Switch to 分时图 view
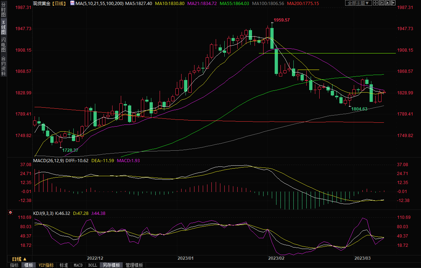The height and width of the screenshot is (268, 421). coord(3,11)
